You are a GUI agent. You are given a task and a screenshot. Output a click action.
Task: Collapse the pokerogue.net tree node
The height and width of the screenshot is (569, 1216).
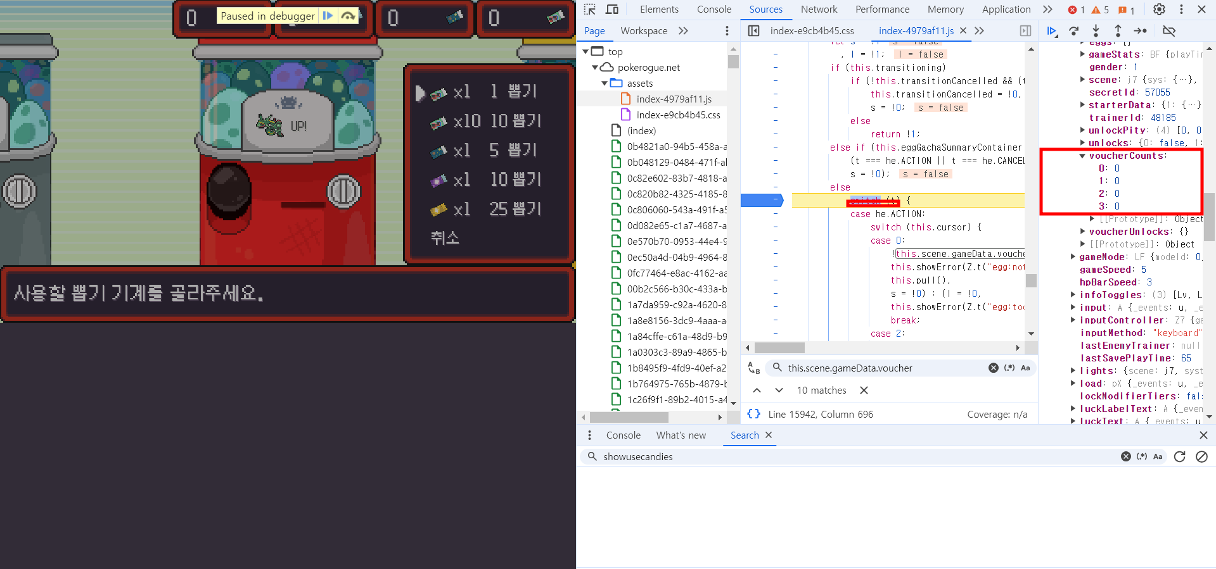595,67
